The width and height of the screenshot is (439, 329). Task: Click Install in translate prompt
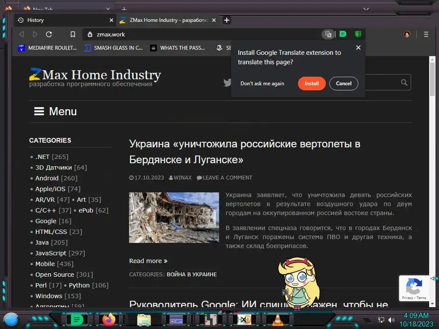(x=312, y=84)
